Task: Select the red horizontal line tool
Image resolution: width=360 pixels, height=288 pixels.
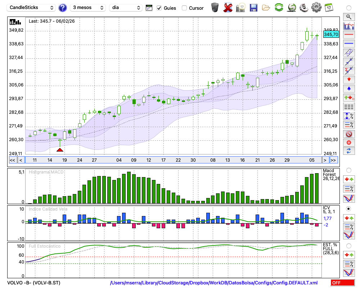Action: (348, 35)
